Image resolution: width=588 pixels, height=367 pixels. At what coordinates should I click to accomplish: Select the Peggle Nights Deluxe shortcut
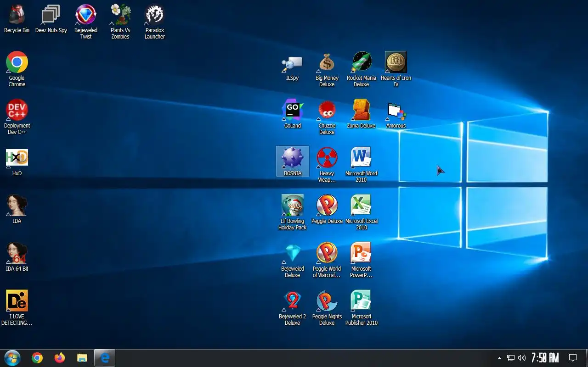327,308
